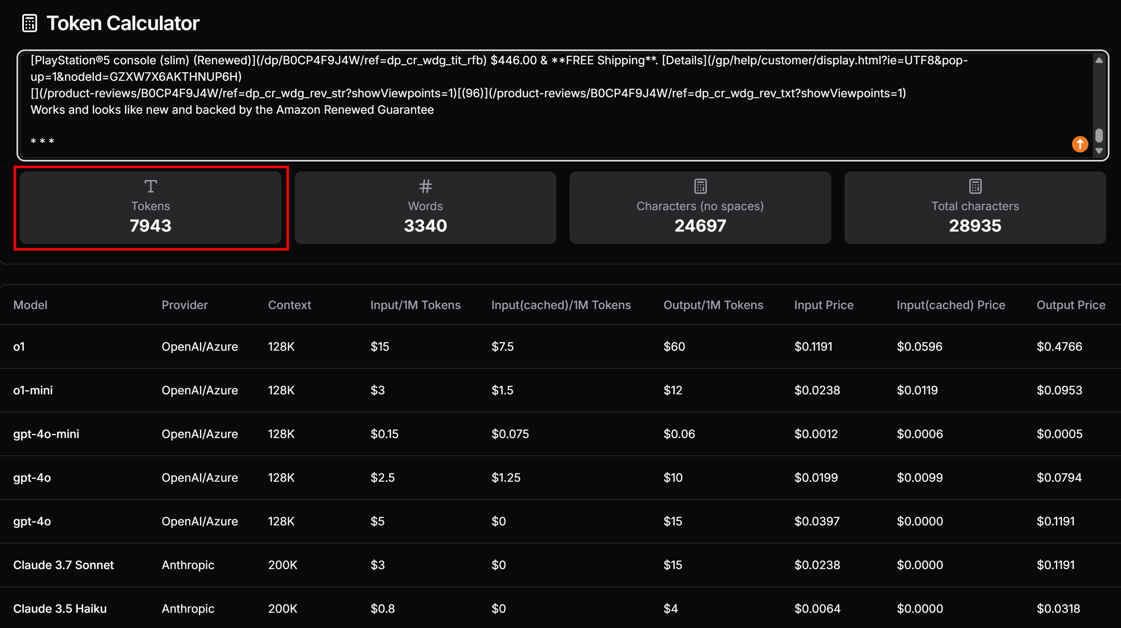1121x628 pixels.
Task: Click the textarea scroll-up arrow
Action: pos(1099,61)
